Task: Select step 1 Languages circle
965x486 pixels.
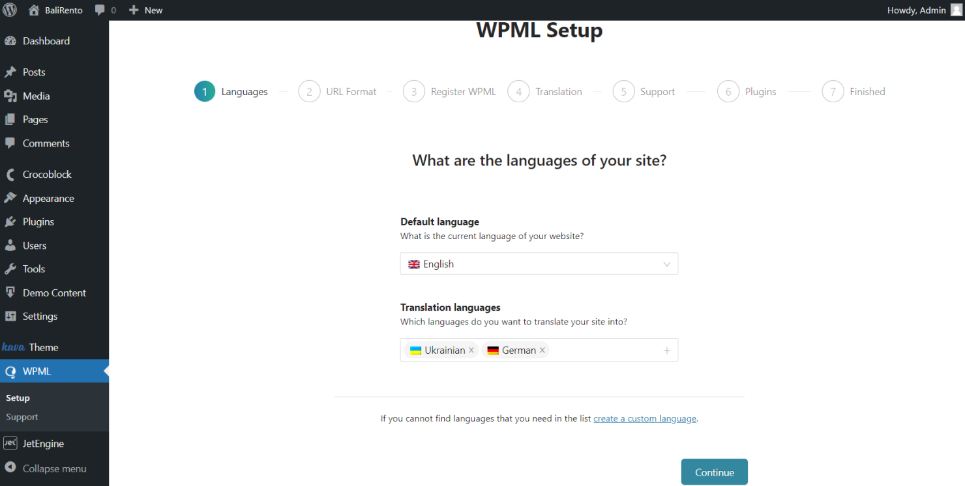Action: click(205, 92)
